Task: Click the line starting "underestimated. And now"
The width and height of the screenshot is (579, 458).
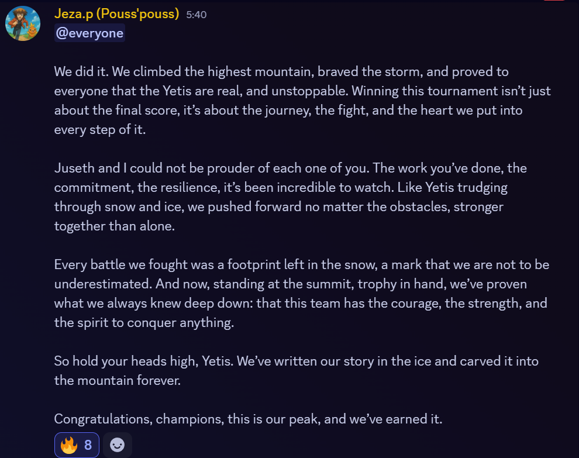Action: point(291,284)
